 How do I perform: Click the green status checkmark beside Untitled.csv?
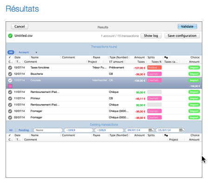(10, 36)
